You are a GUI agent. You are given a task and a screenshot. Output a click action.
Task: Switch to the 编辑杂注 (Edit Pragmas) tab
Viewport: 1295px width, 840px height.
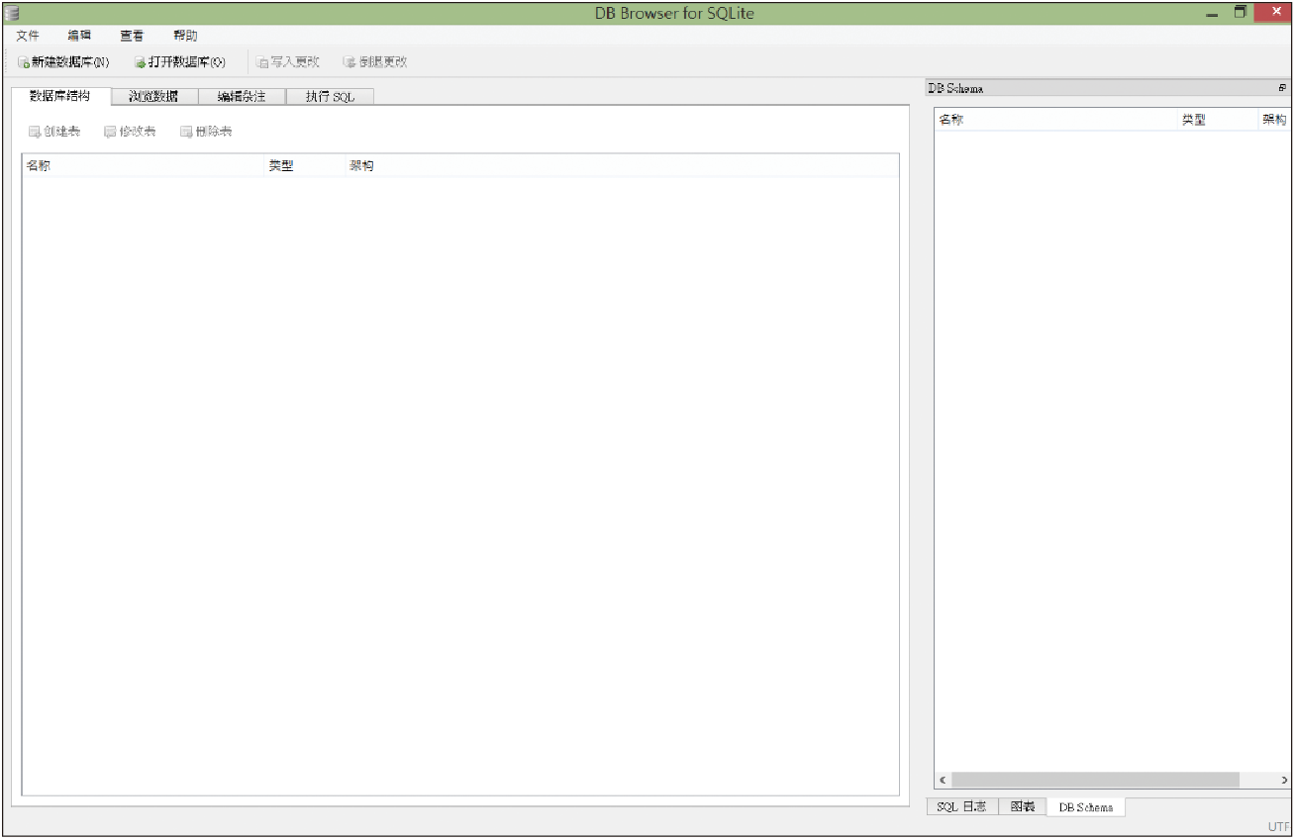pyautogui.click(x=242, y=97)
